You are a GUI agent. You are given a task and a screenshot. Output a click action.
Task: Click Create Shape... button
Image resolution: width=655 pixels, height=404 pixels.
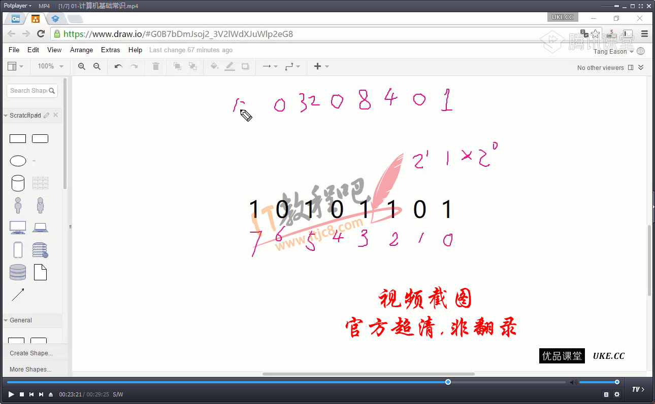pyautogui.click(x=31, y=353)
